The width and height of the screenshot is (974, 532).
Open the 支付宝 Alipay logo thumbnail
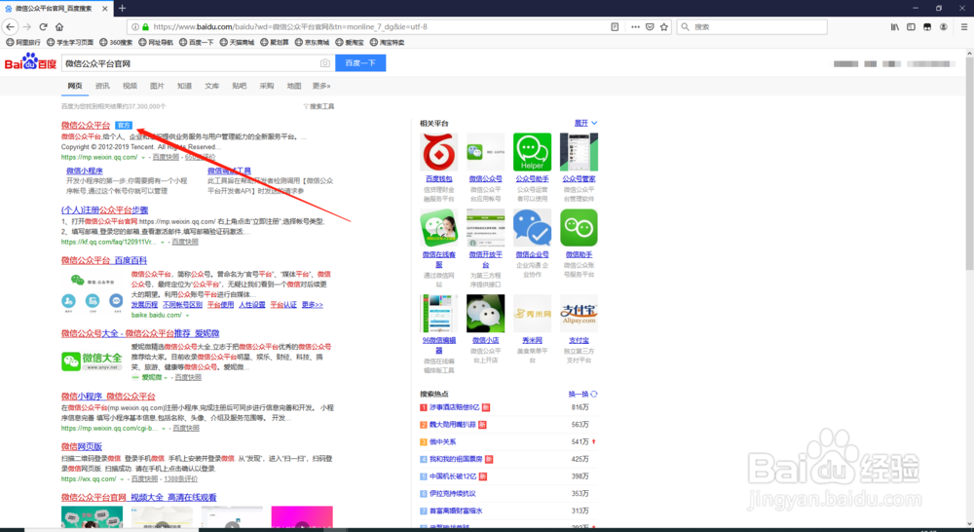(579, 313)
